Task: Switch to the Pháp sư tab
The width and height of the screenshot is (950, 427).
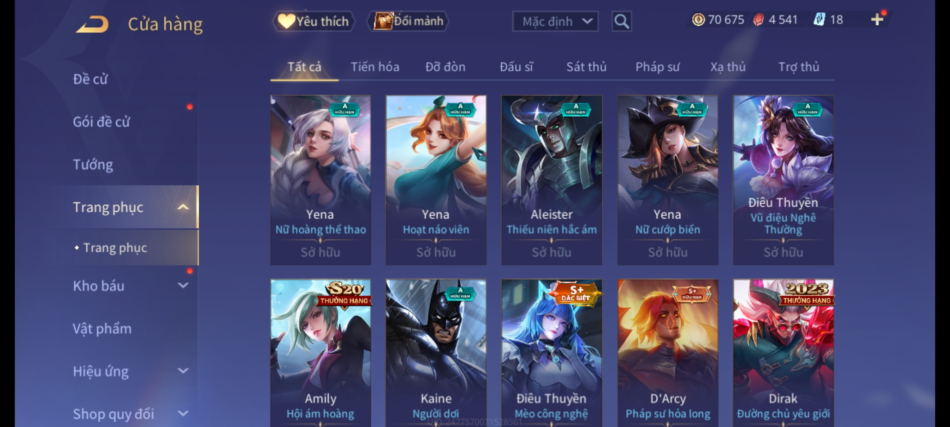Action: click(657, 67)
